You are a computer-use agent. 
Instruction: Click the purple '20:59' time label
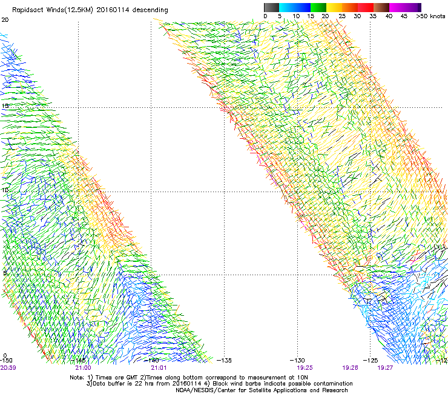coord(8,367)
